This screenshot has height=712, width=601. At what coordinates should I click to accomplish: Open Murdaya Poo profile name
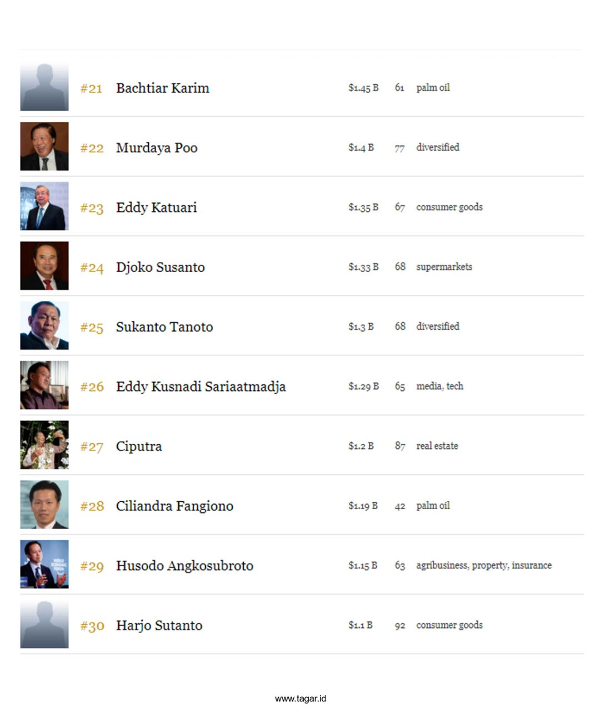[x=157, y=148]
